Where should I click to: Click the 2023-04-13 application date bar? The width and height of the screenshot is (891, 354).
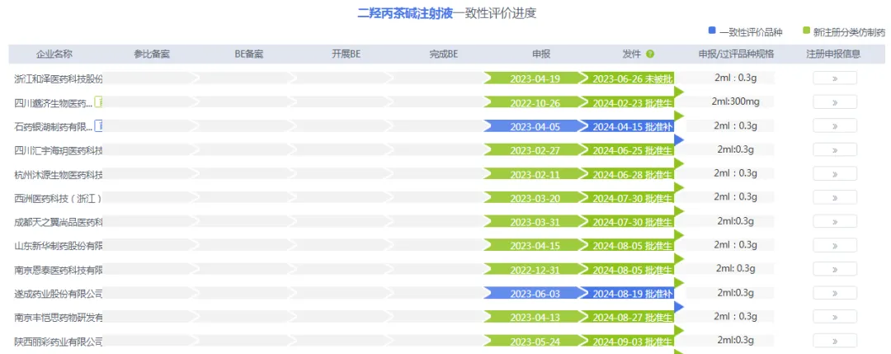(x=535, y=317)
